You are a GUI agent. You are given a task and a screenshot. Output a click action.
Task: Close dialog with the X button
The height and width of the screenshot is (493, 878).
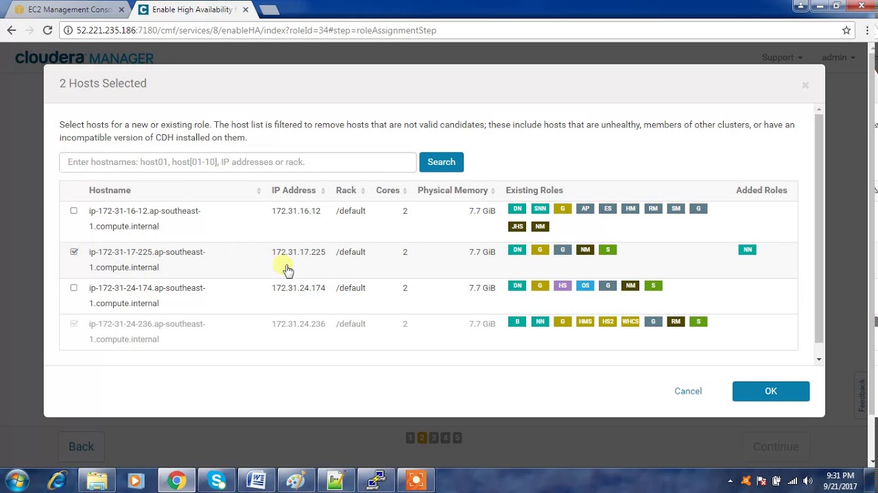[x=805, y=85]
